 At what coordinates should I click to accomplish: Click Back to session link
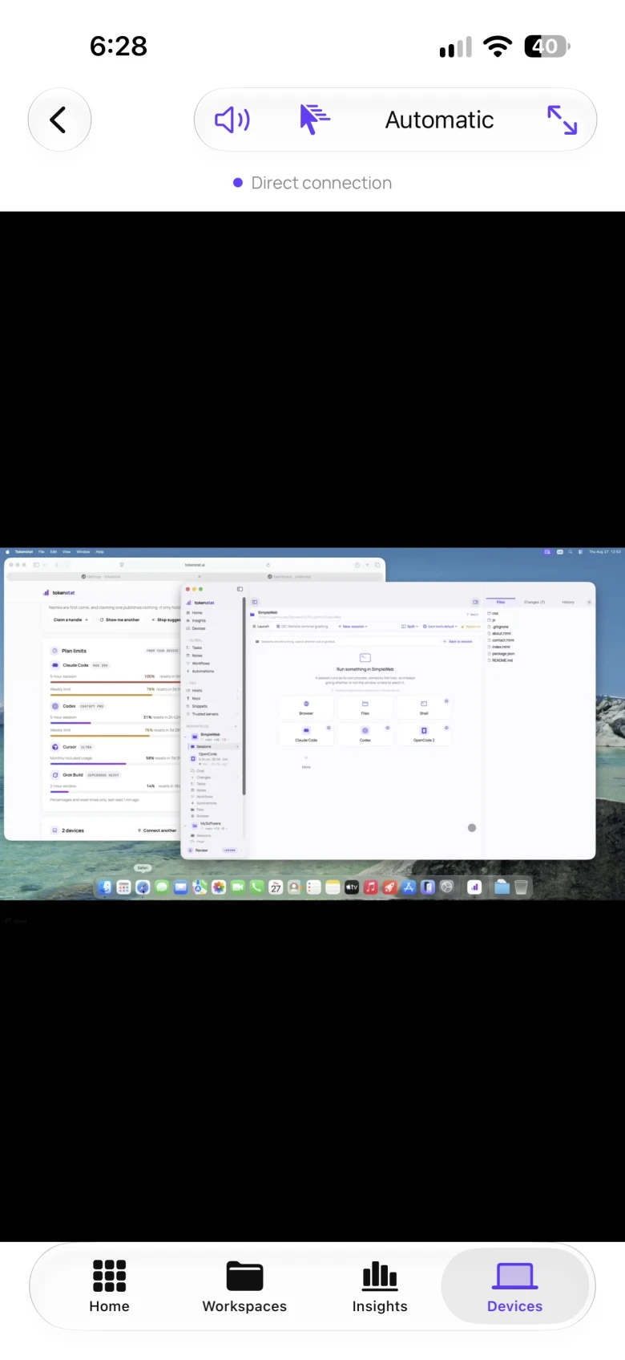[458, 642]
